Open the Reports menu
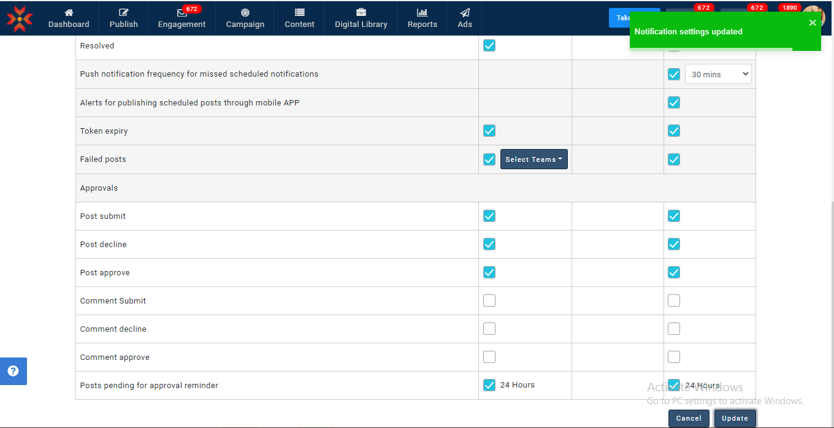 tap(422, 18)
